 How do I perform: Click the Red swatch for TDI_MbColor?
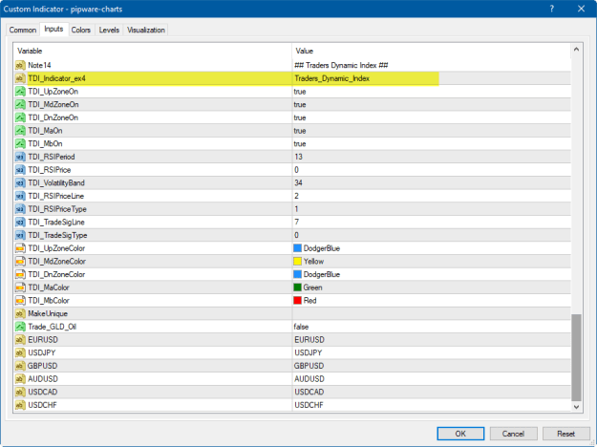298,301
